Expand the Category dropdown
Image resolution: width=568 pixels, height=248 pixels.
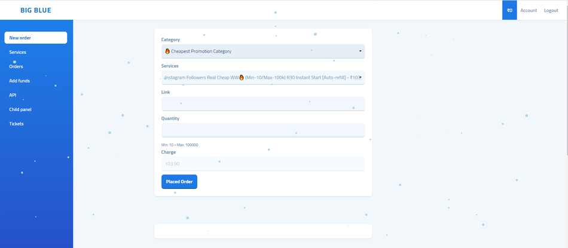(263, 51)
